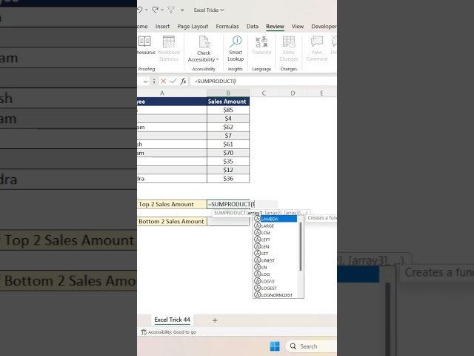Click the Redo arrow icon
The width and height of the screenshot is (474, 356).
point(156,10)
